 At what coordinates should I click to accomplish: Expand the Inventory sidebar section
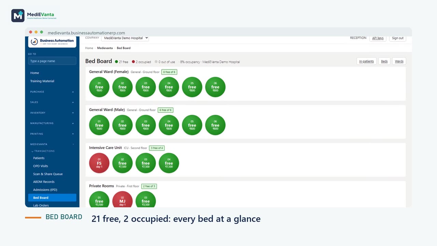coord(52,113)
